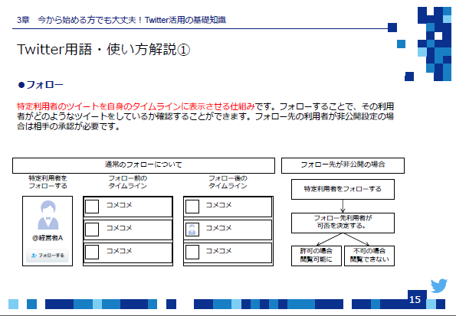Click the フォロー後のタイムライン column label

coord(228,182)
